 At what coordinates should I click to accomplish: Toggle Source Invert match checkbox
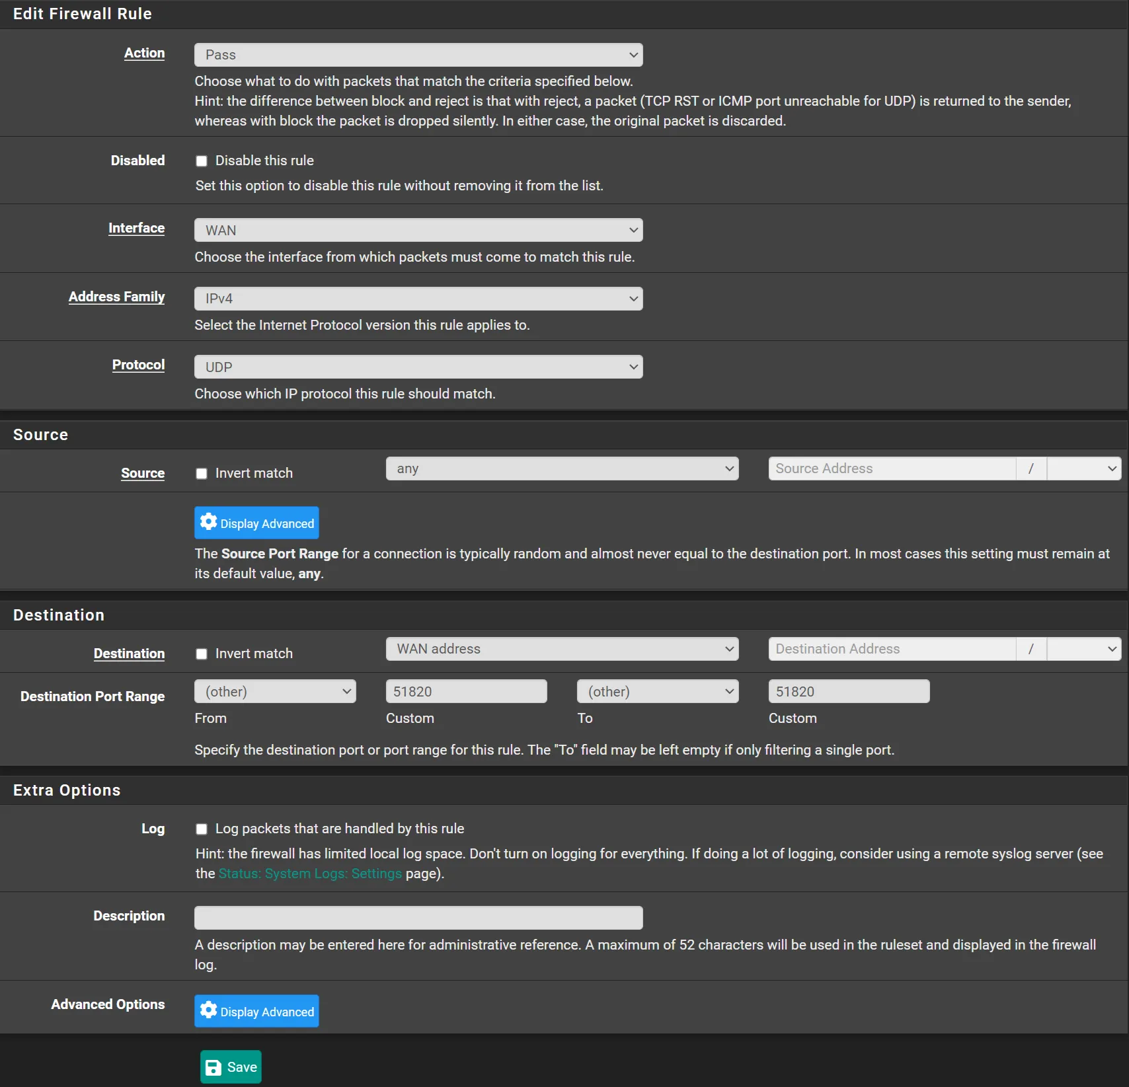click(202, 474)
